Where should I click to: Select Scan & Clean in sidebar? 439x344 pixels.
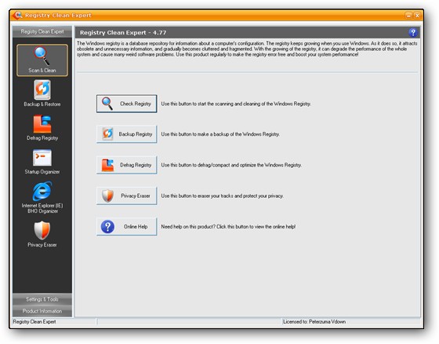click(42, 60)
